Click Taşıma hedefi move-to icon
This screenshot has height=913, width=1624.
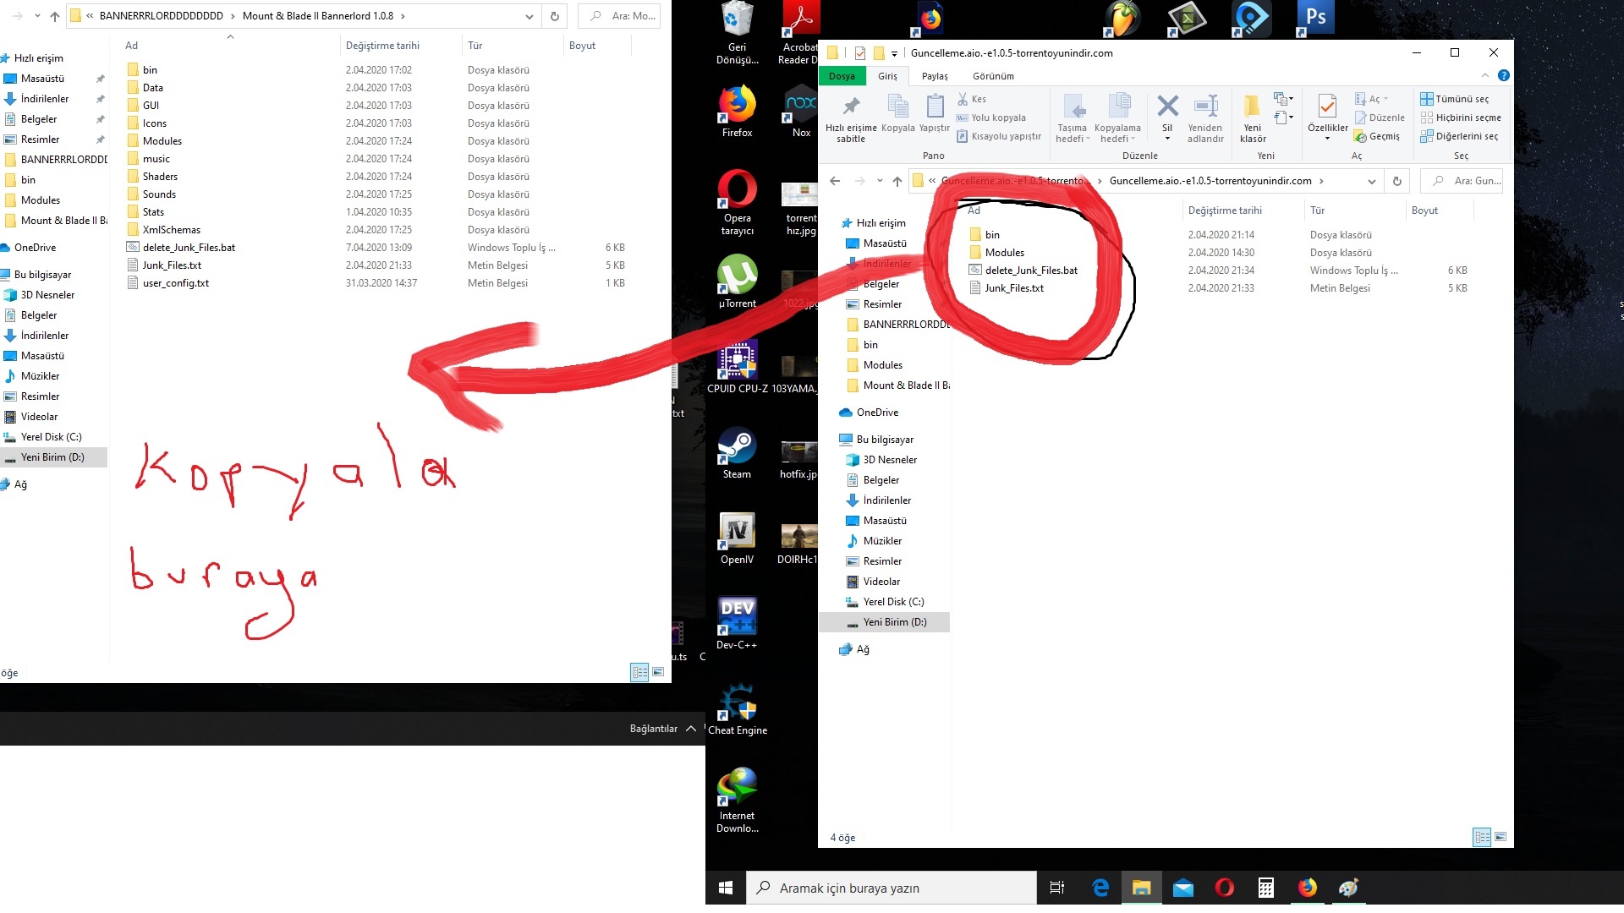(x=1072, y=118)
